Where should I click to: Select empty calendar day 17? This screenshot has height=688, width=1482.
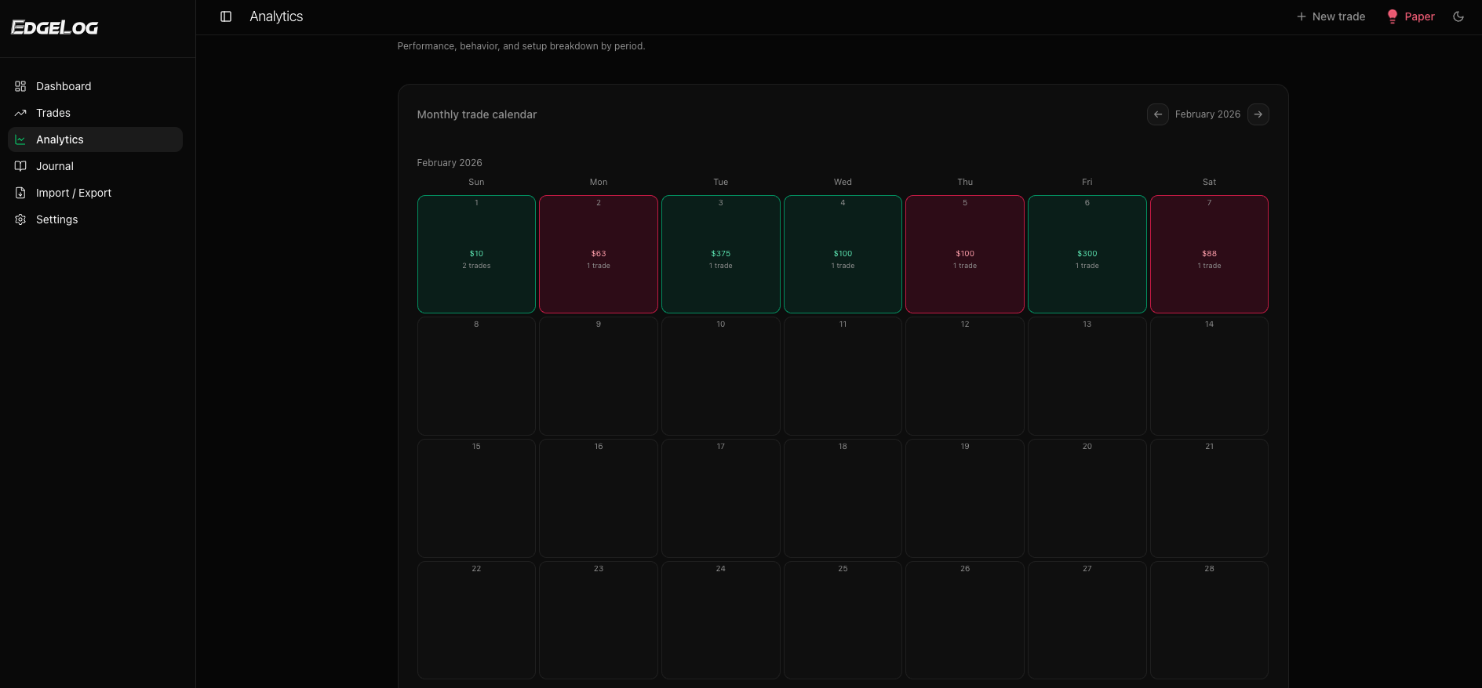[721, 498]
